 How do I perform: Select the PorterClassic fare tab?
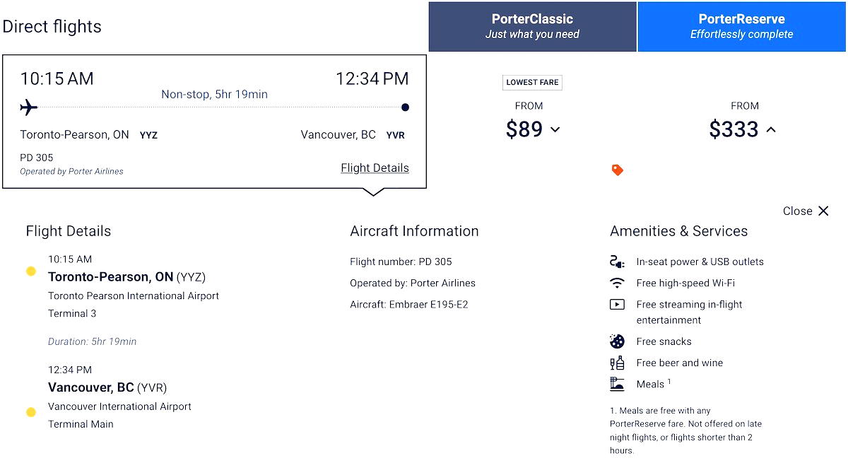(532, 26)
